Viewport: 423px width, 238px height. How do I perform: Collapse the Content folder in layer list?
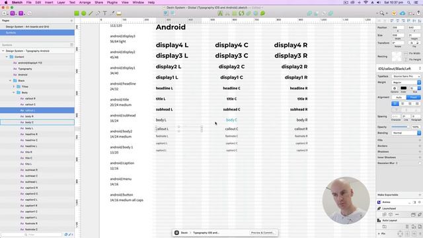coord(7,57)
